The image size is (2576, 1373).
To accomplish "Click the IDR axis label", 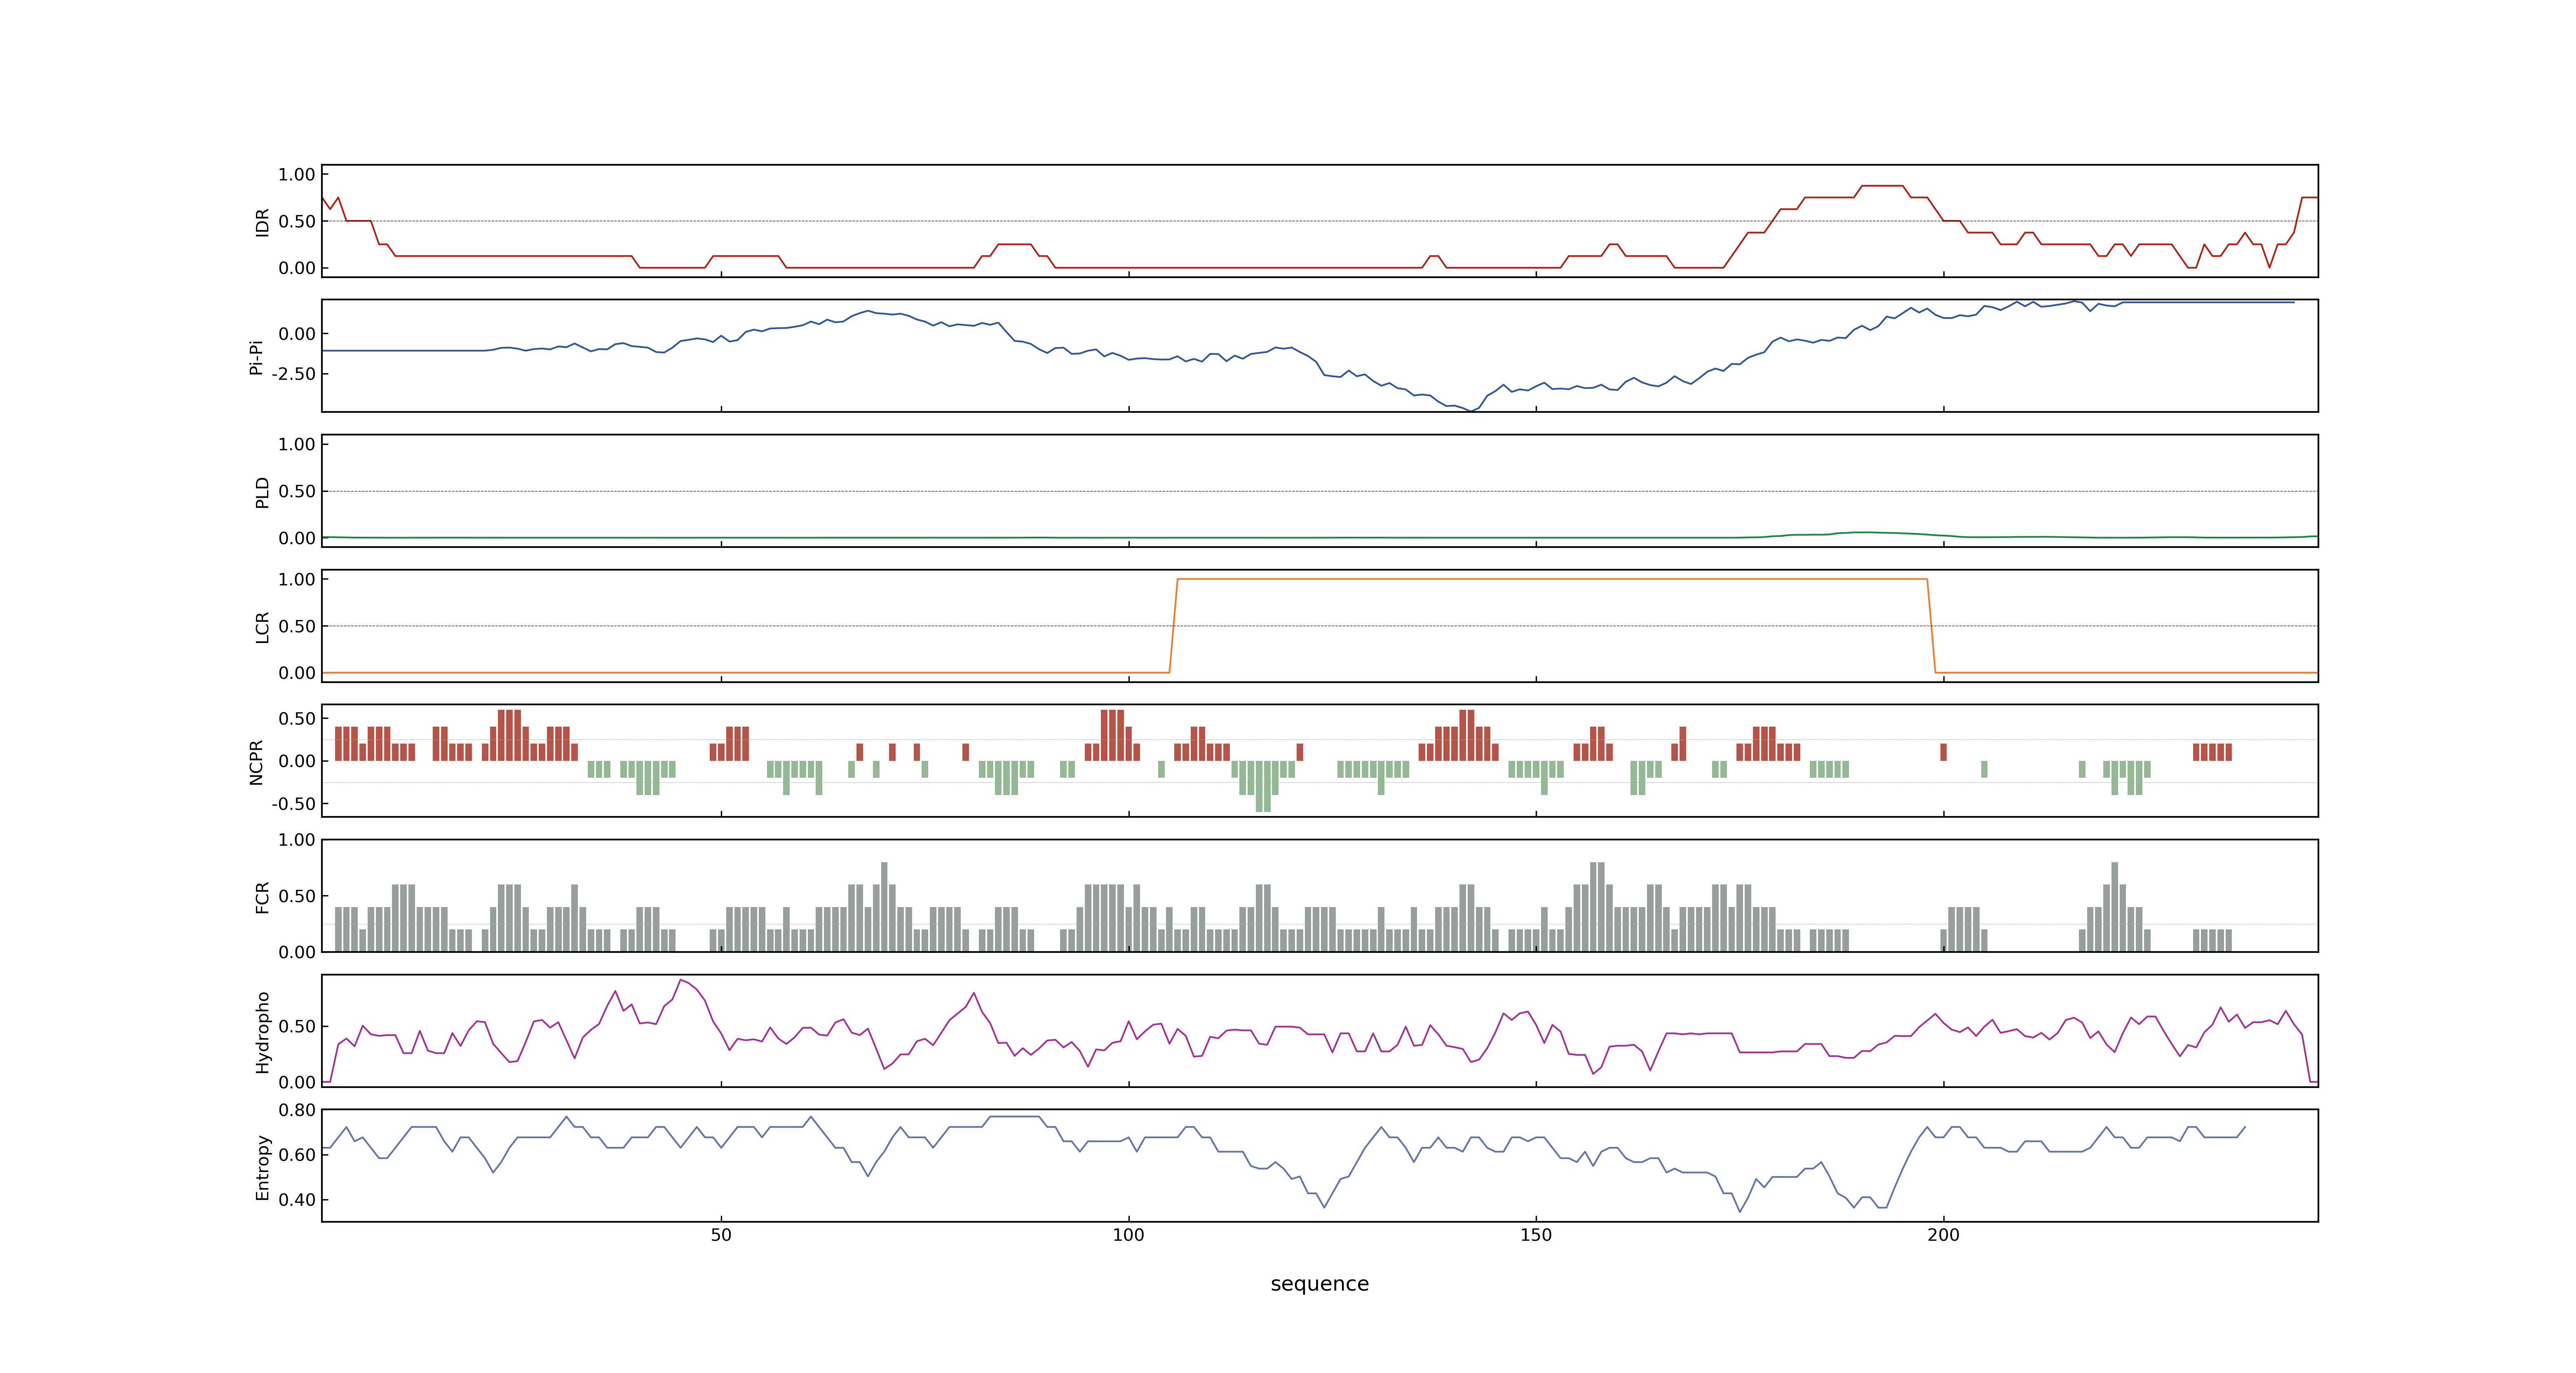I will click(x=262, y=222).
